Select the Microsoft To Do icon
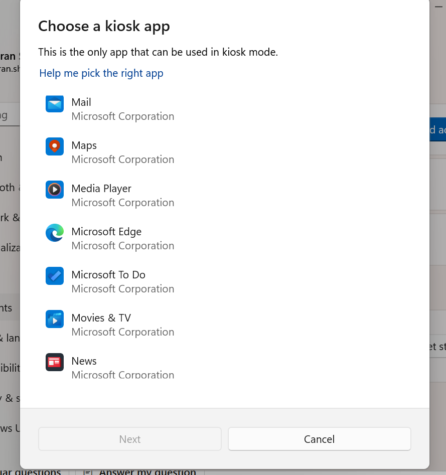This screenshot has height=475, width=446. click(x=55, y=276)
